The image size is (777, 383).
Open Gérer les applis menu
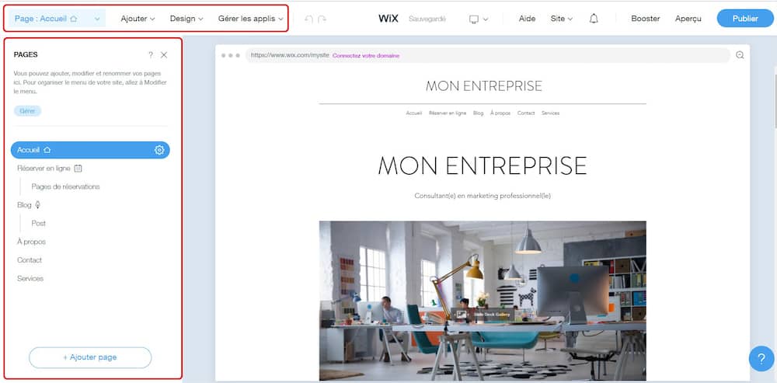(251, 19)
